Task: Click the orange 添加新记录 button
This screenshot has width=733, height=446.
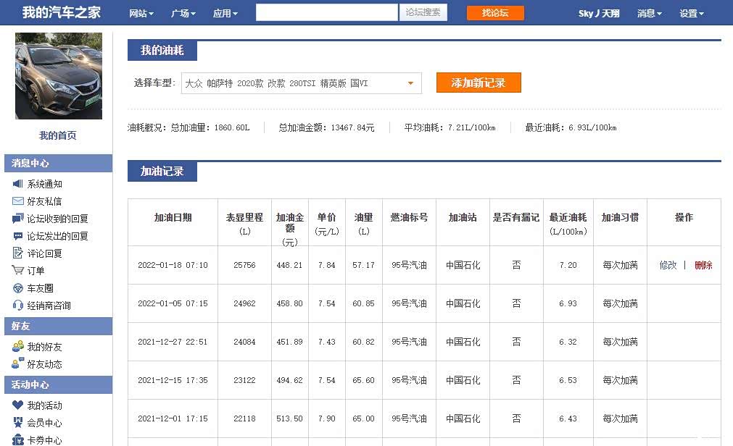Action: click(479, 83)
